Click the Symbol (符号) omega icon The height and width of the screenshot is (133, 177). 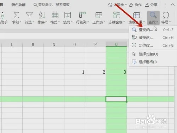click(x=166, y=15)
